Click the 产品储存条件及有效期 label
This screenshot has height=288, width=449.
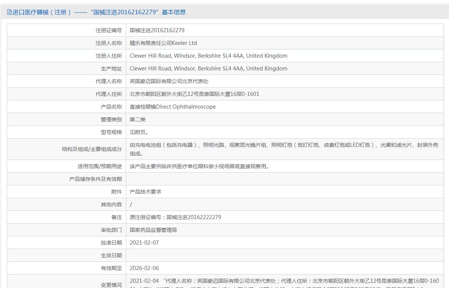(95, 179)
